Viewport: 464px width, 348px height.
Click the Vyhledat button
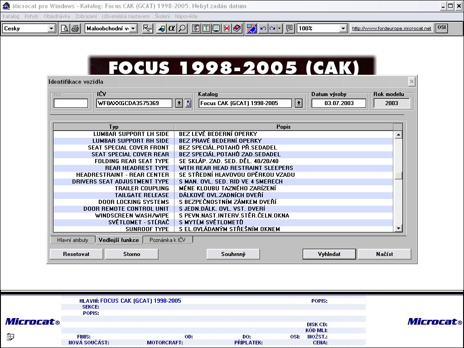[x=329, y=254]
